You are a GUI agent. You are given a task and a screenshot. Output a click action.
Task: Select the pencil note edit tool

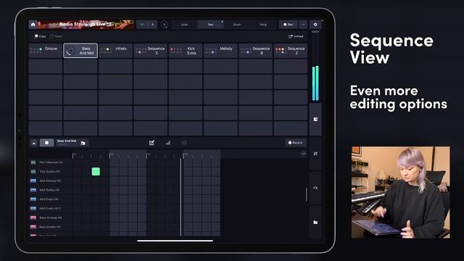[x=152, y=143]
